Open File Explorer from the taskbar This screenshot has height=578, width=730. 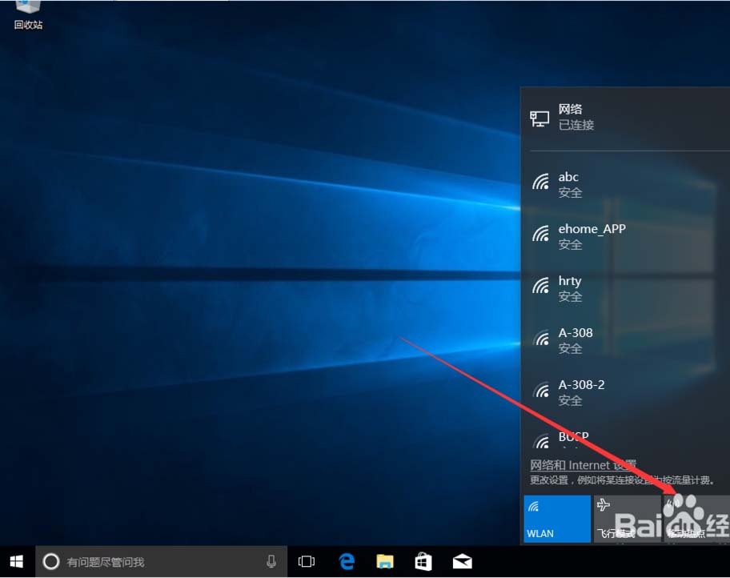[x=385, y=561]
